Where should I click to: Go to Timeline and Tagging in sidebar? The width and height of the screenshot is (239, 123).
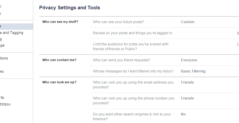tap(12, 33)
